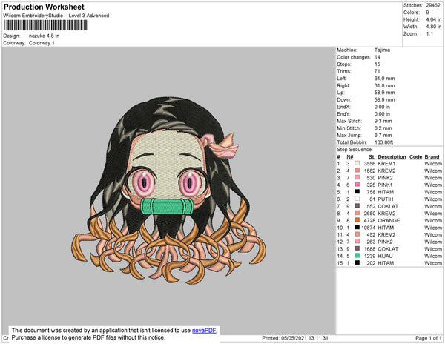Screen dimensions: 445x344
Task: Click 'KREM2' description in stop row 11
Action: click(x=386, y=234)
